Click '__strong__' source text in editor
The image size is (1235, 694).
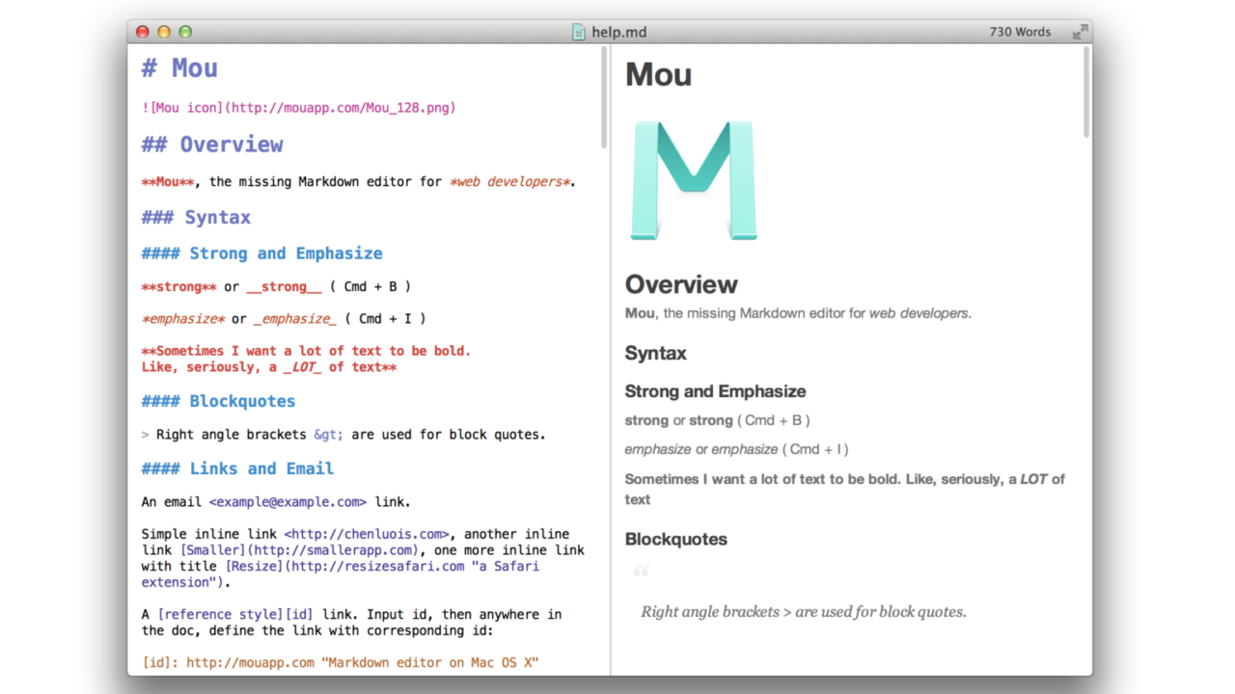284,286
